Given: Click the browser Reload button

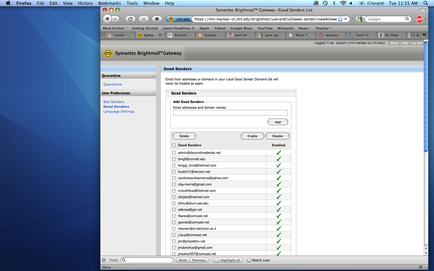Looking at the screenshot, I should pyautogui.click(x=130, y=19).
